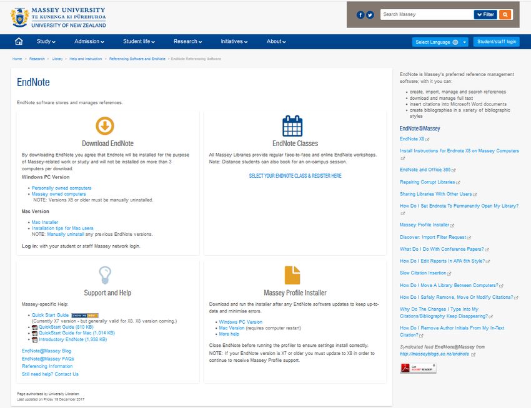This screenshot has width=531, height=408.
Task: Click the PDF icon beside QuickStart Guide for Mac
Action: (x=34, y=333)
